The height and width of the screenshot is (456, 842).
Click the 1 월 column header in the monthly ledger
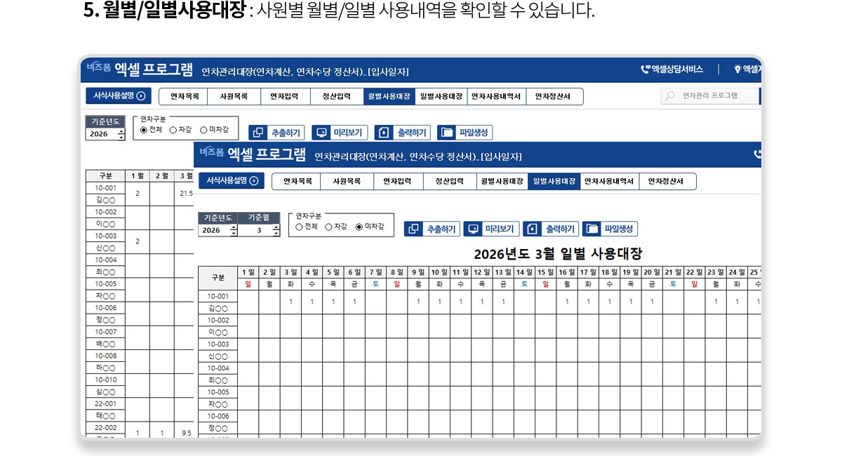138,175
